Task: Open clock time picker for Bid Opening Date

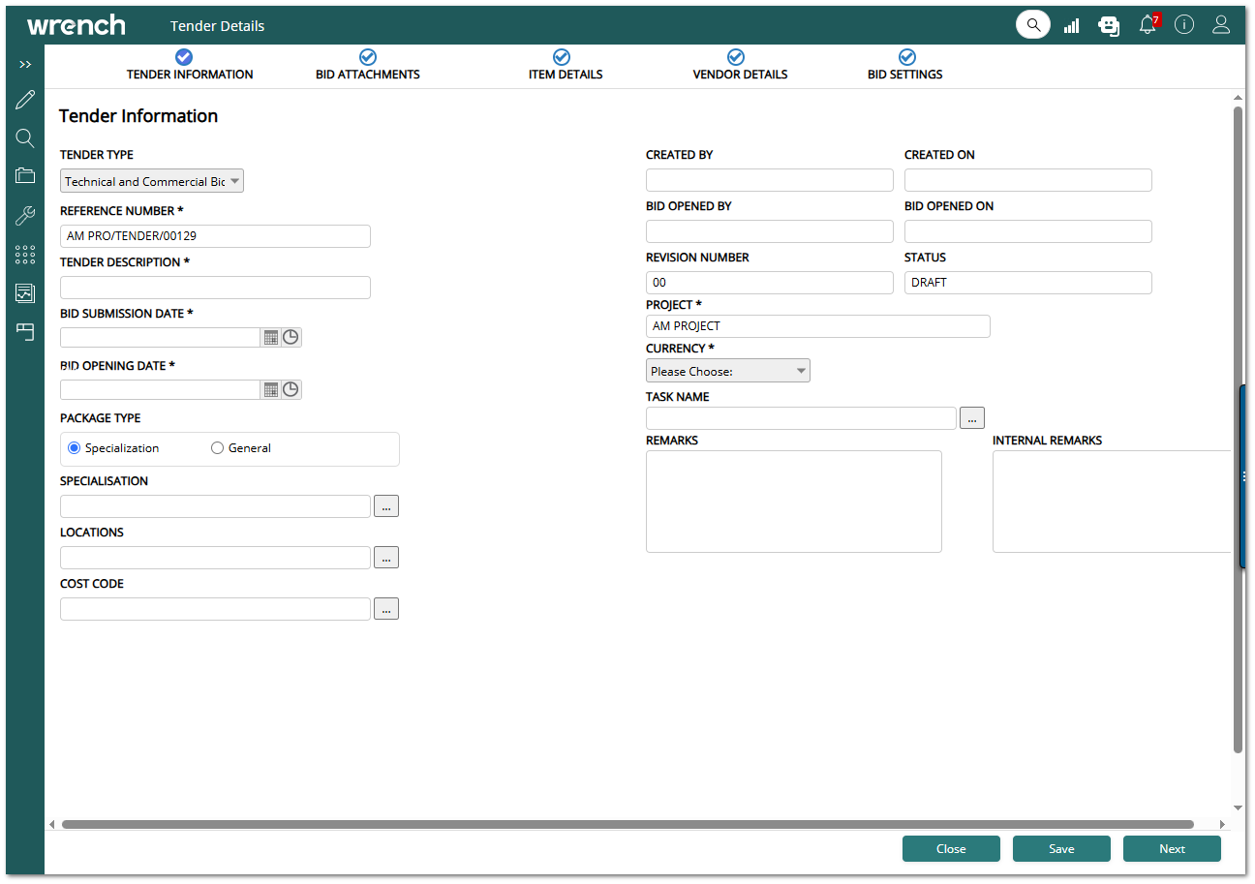Action: coord(291,389)
